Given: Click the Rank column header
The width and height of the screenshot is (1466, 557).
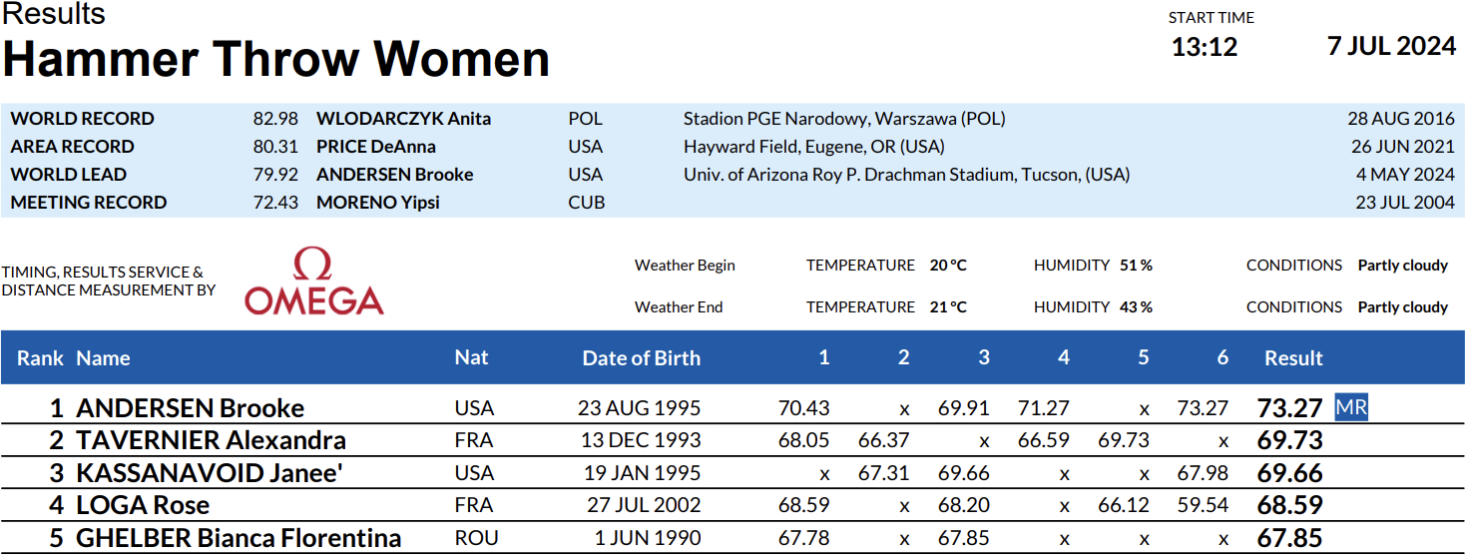Looking at the screenshot, I should point(40,358).
